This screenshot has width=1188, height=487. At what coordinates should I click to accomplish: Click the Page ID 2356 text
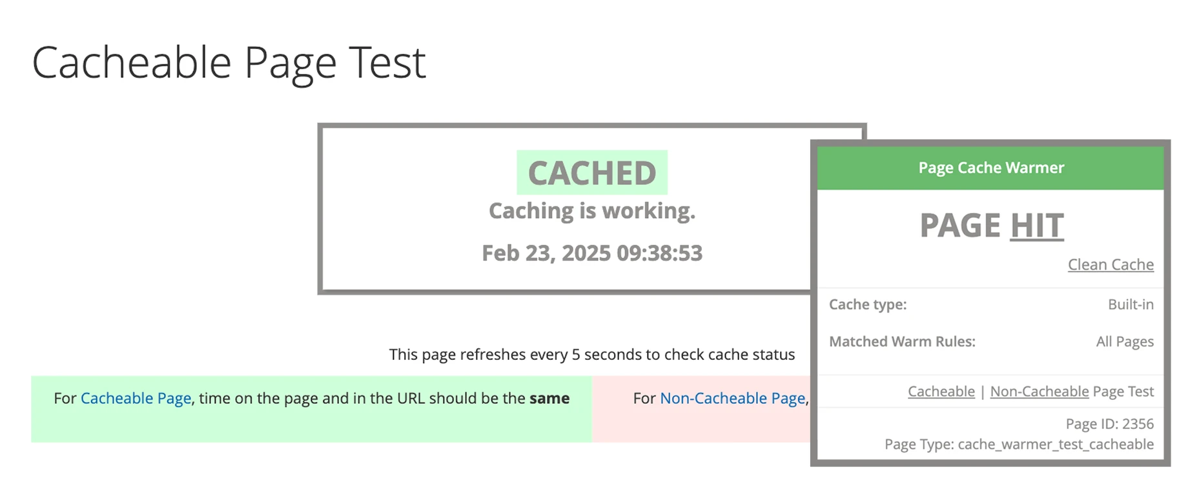1109,424
